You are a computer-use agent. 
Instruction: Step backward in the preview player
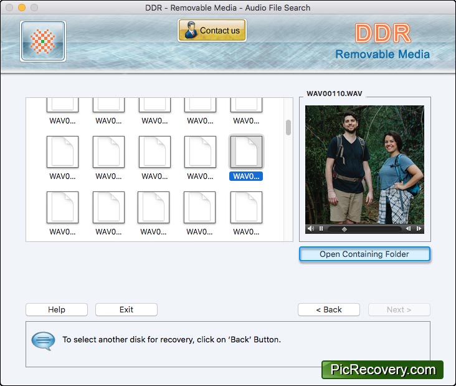click(409, 228)
